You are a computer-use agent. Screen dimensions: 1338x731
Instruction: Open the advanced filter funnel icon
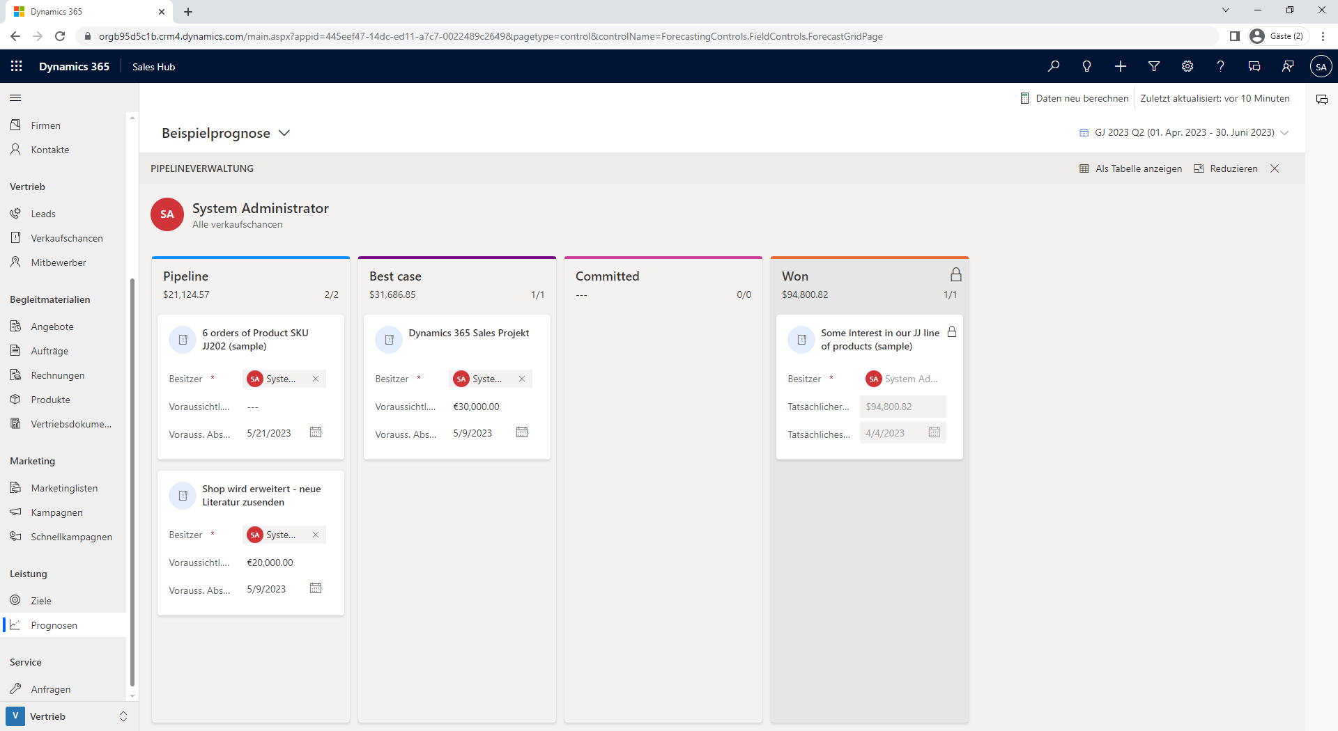[1153, 66]
